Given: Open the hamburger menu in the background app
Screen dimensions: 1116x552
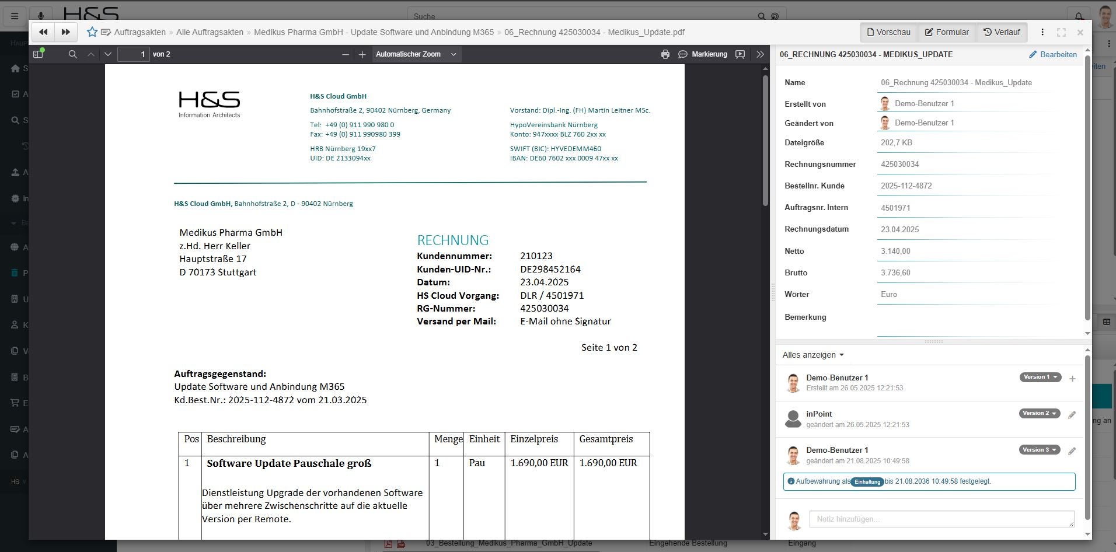Looking at the screenshot, I should click(x=15, y=16).
